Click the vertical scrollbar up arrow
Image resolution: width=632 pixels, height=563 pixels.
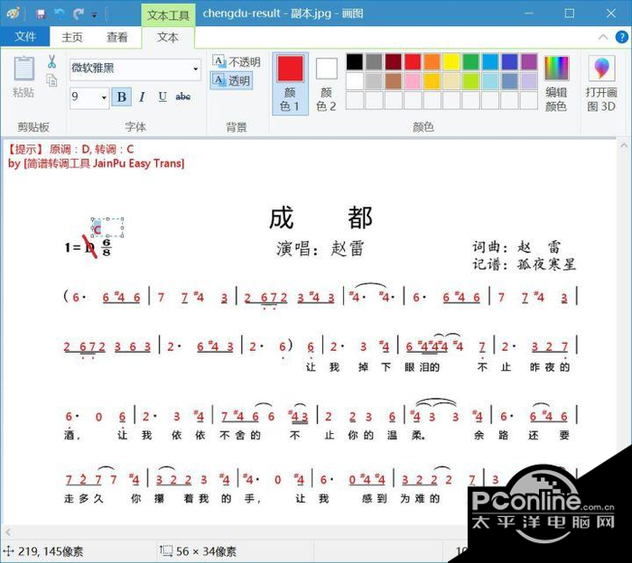click(624, 145)
